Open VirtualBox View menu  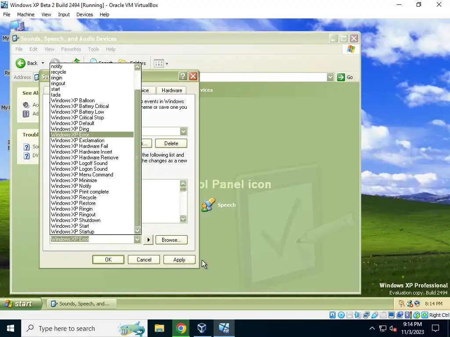(x=46, y=14)
